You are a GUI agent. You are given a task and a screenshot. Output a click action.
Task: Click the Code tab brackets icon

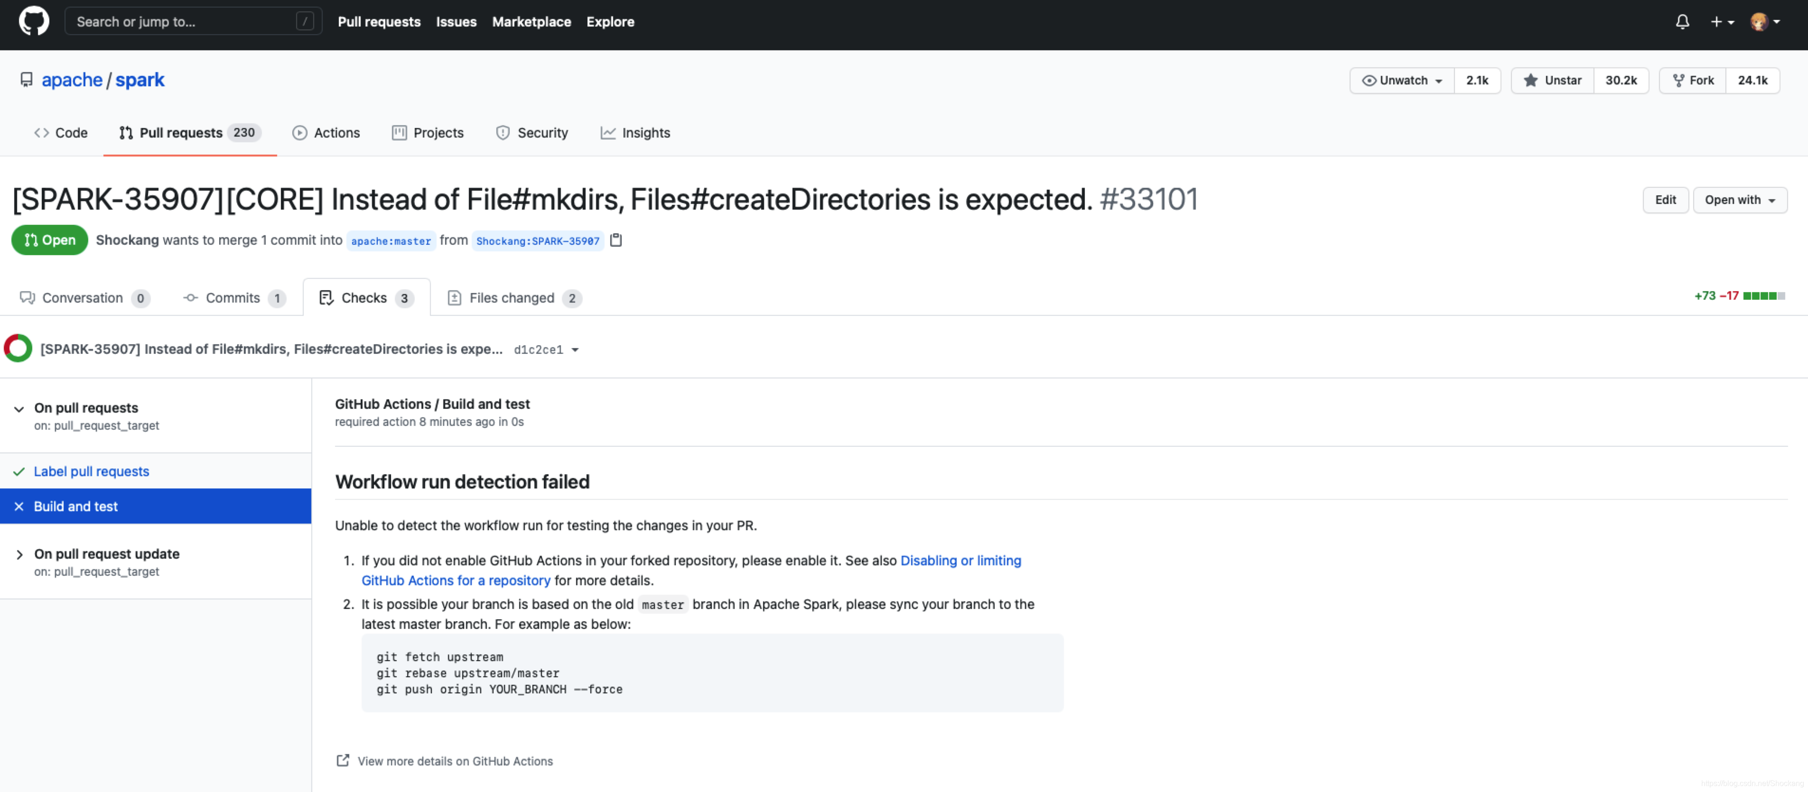41,133
